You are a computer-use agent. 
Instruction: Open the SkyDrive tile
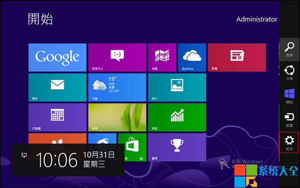pyautogui.click(x=192, y=57)
